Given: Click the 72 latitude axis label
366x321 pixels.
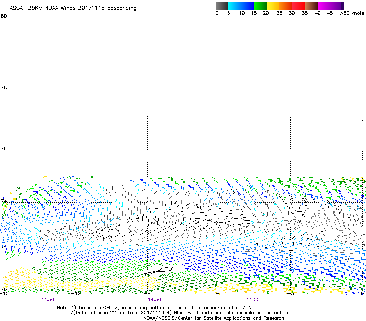Looking at the screenshot, I should (4, 247).
